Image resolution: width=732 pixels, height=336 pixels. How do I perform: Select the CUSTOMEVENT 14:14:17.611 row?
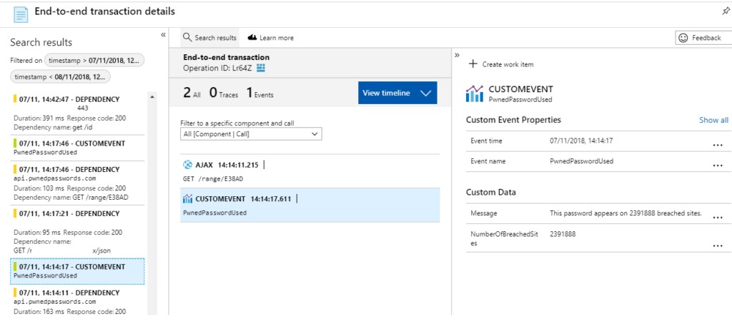point(309,205)
